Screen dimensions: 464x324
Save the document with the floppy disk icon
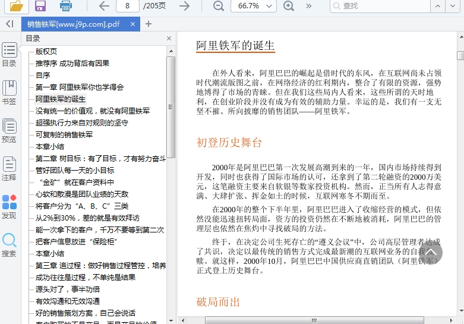tap(40, 6)
